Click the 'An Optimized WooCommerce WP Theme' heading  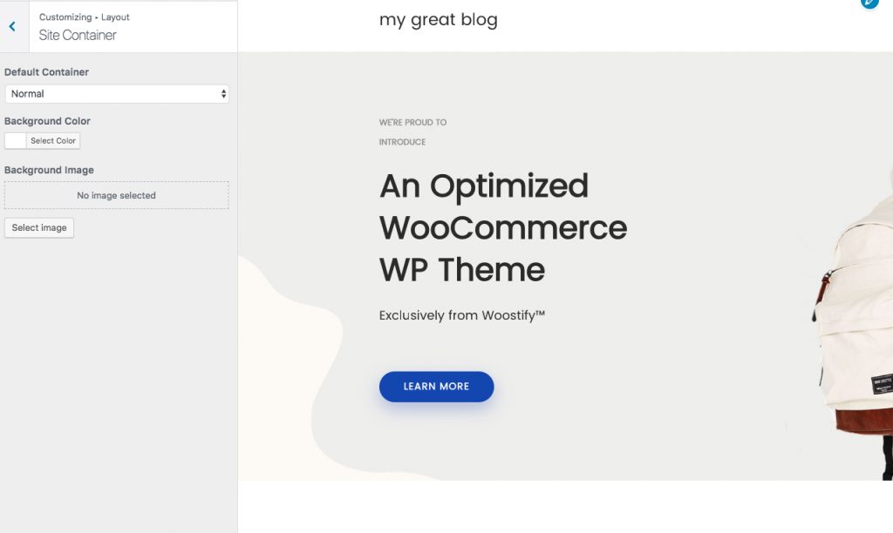tap(502, 228)
